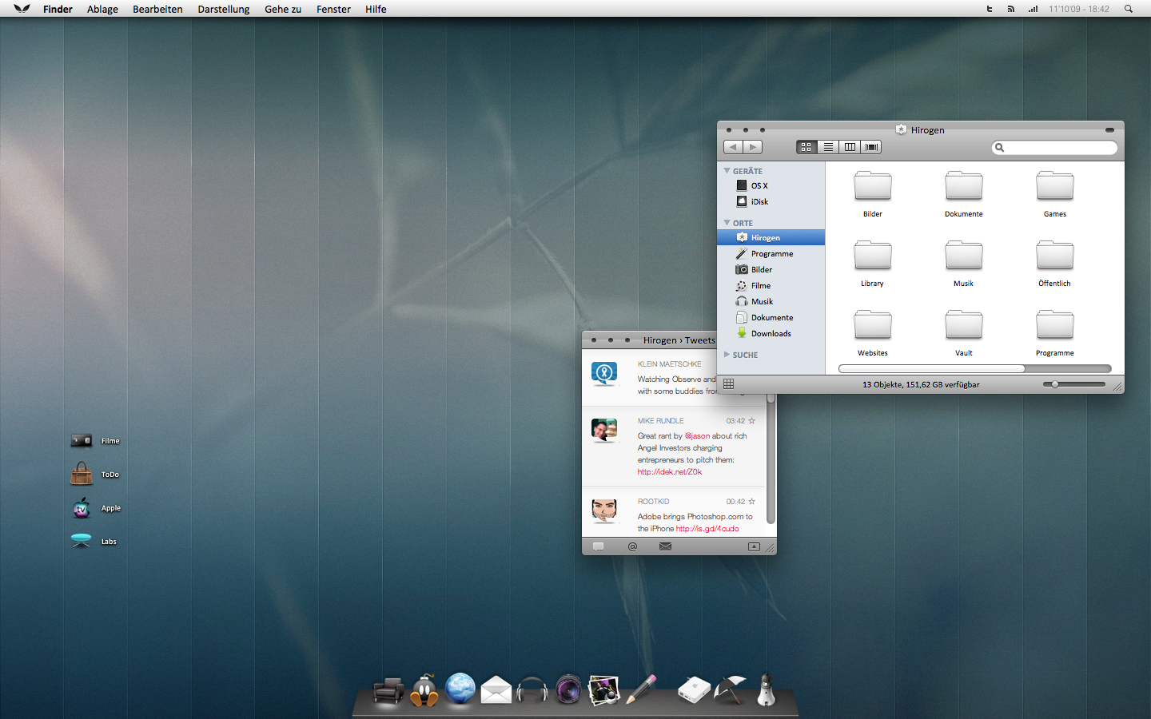Select the Musik folder icon

[x=964, y=255]
